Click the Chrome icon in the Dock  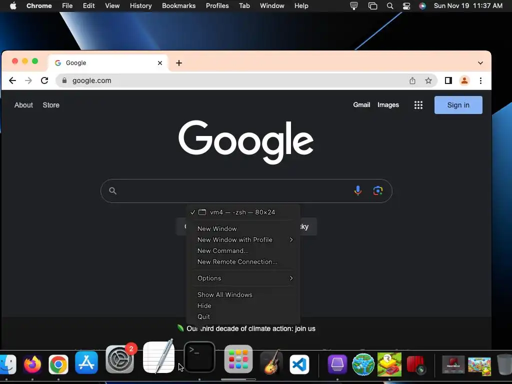click(x=58, y=364)
